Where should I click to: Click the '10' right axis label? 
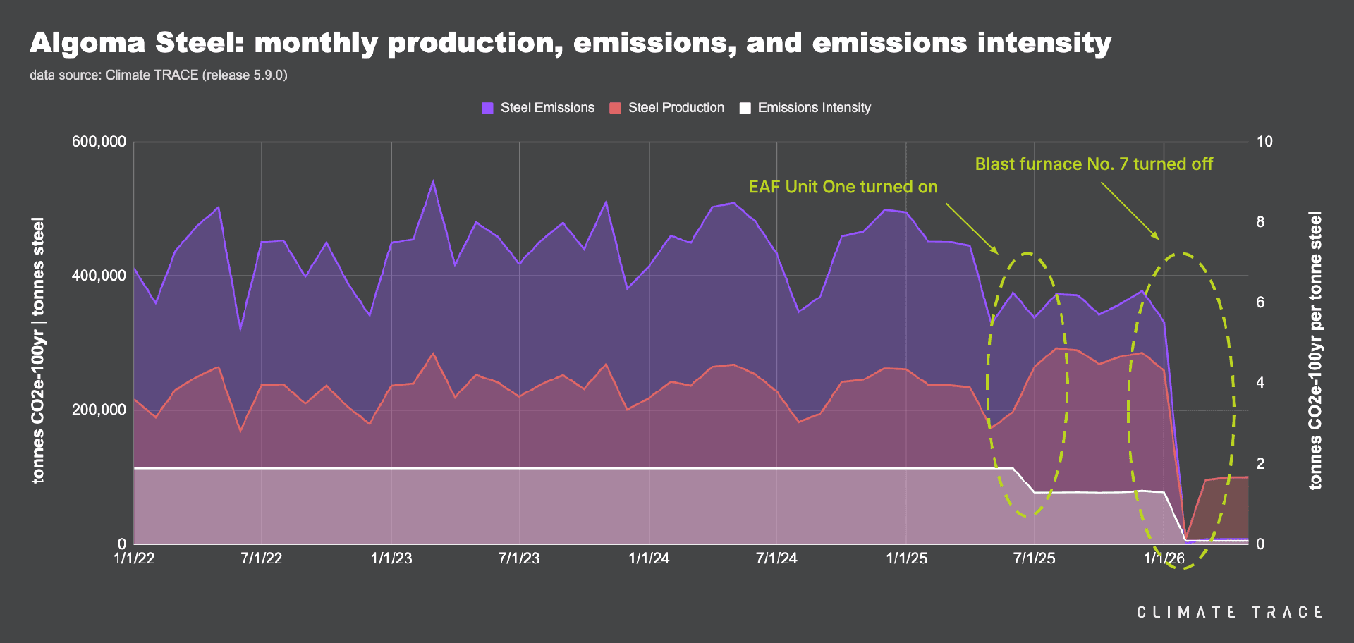click(1264, 142)
